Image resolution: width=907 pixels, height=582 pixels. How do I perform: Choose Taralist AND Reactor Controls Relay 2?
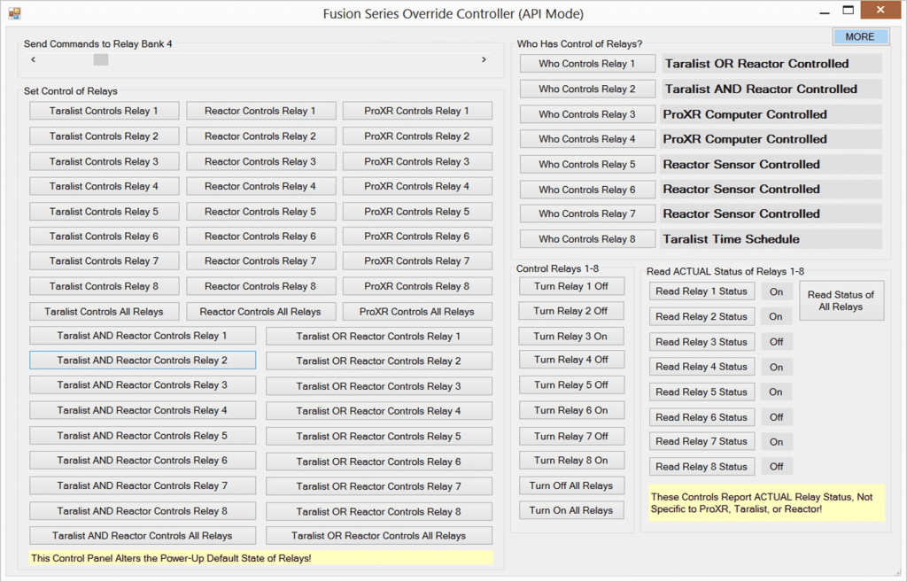pyautogui.click(x=143, y=361)
